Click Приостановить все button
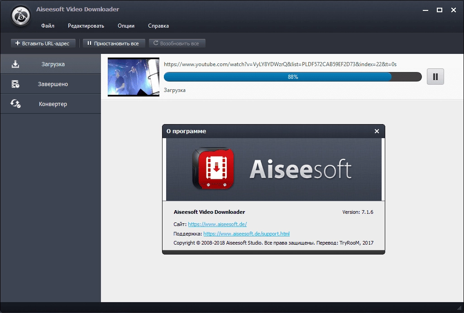464x313 pixels. tap(114, 43)
